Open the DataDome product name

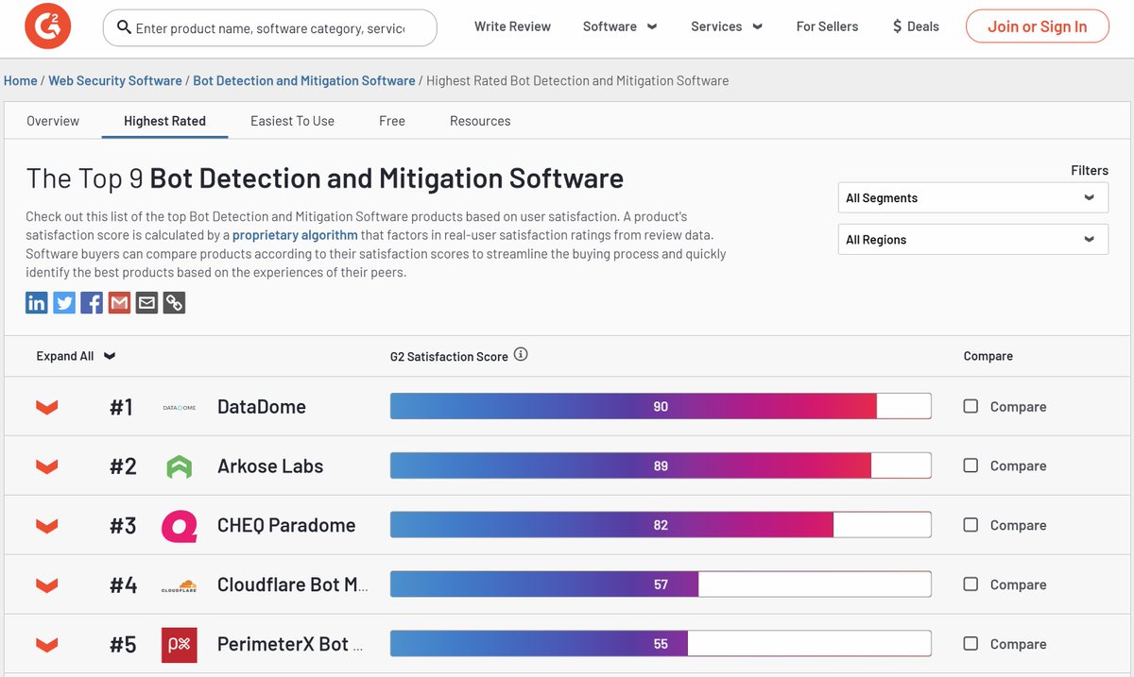point(262,407)
